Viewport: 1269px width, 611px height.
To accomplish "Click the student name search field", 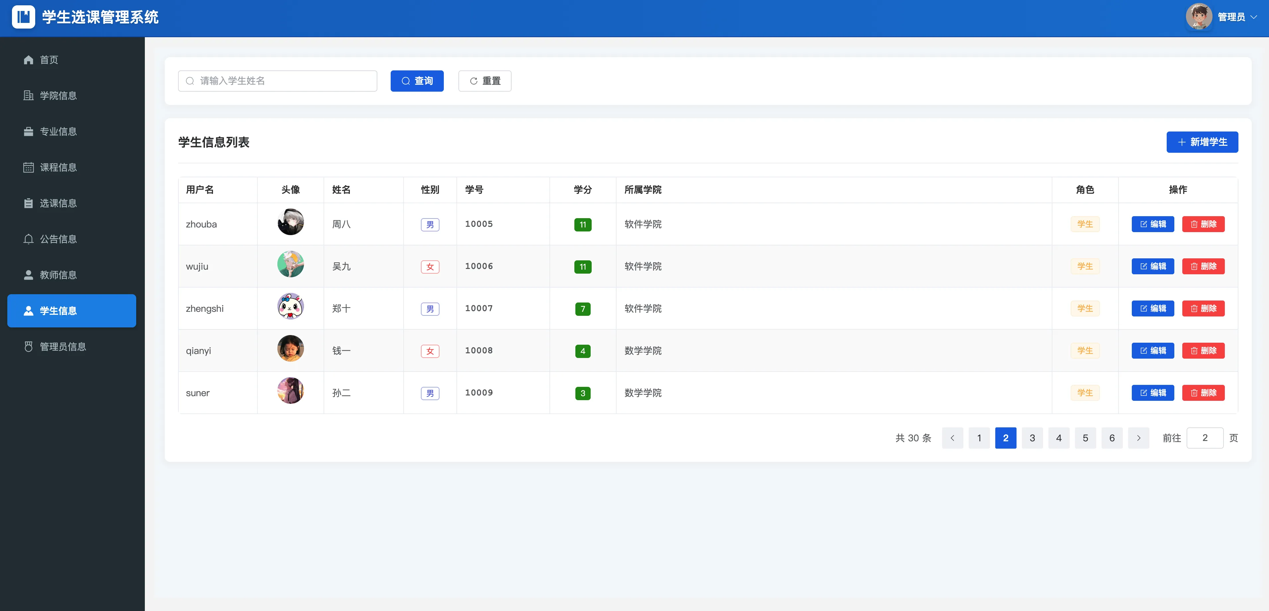I will coord(277,81).
